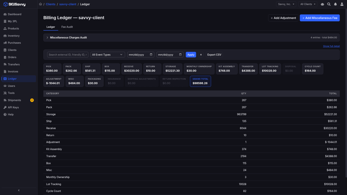The width and height of the screenshot is (347, 195).
Task: Click the SKUSavvy logo
Action: pyautogui.click(x=14, y=4)
